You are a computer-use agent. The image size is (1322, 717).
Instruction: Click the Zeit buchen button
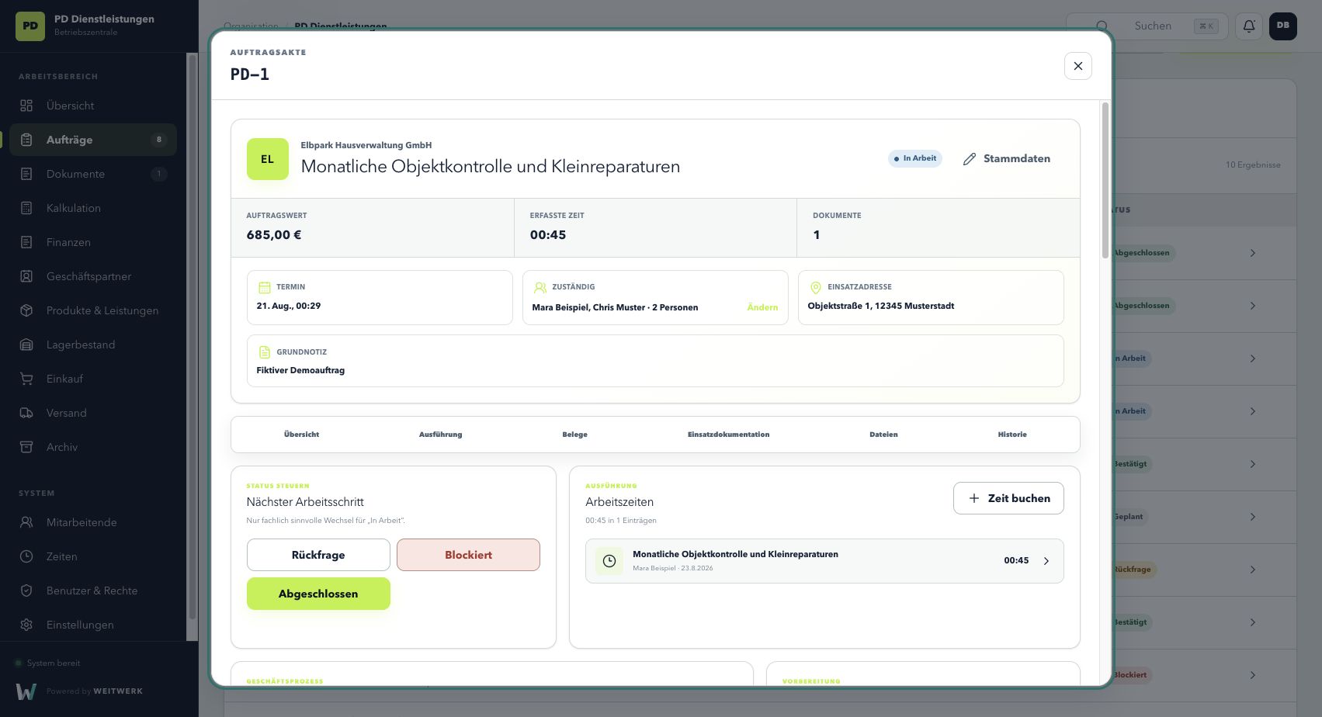coord(1008,498)
